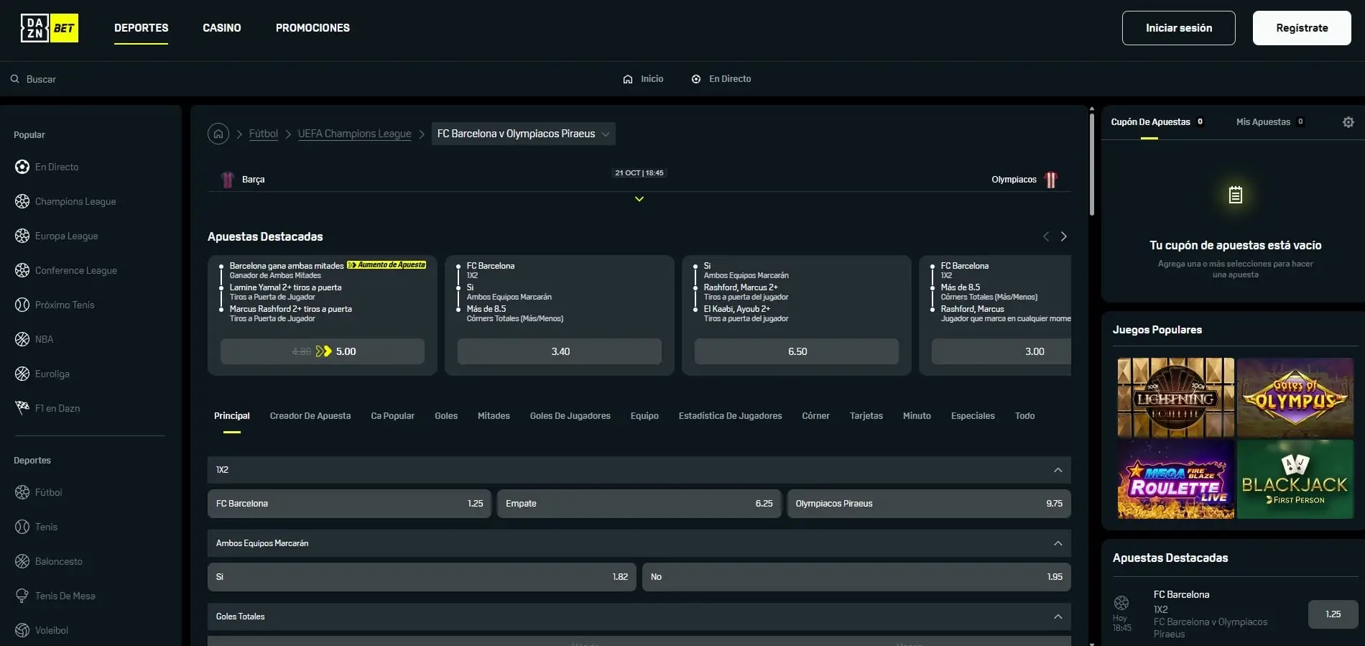Click the Inicio home icon in top bar
Image resolution: width=1365 pixels, height=646 pixels.
pos(628,79)
